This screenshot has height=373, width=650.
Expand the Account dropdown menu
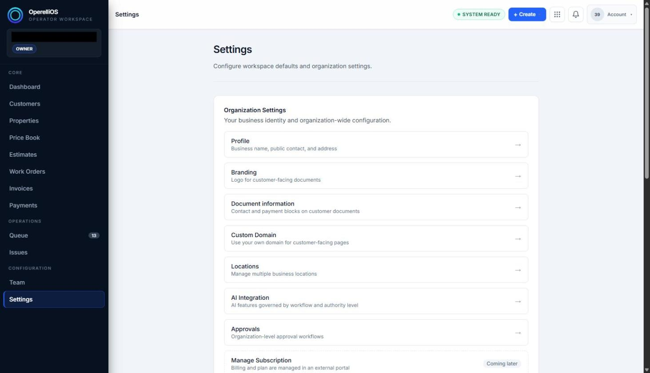pyautogui.click(x=611, y=14)
